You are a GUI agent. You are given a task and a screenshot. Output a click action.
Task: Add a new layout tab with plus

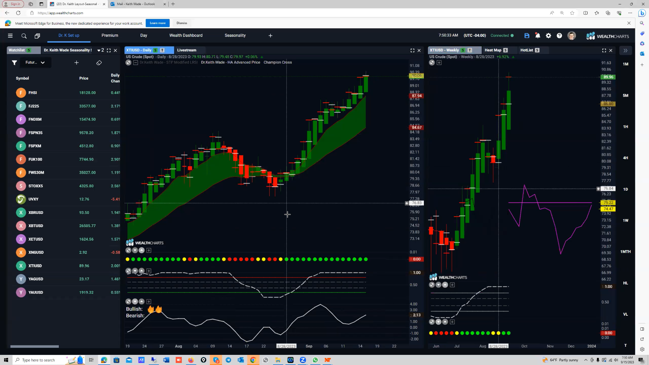pos(270,35)
